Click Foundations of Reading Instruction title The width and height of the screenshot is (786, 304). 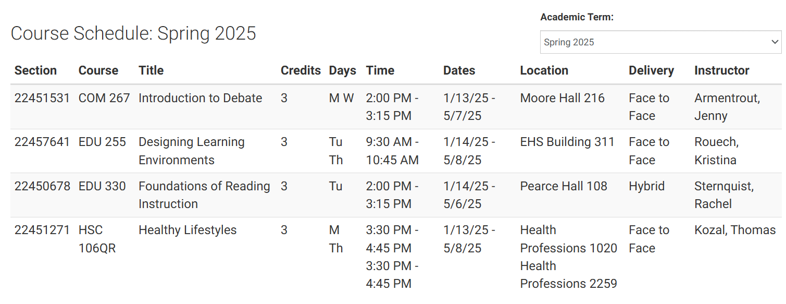(x=204, y=194)
